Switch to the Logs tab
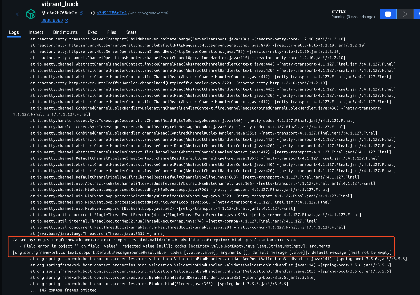This screenshot has height=295, width=420. [x=14, y=32]
